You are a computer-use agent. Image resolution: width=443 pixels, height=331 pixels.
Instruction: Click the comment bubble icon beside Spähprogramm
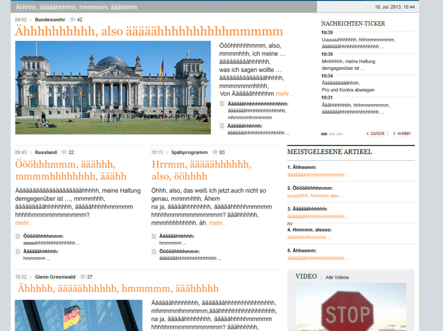click(x=215, y=152)
